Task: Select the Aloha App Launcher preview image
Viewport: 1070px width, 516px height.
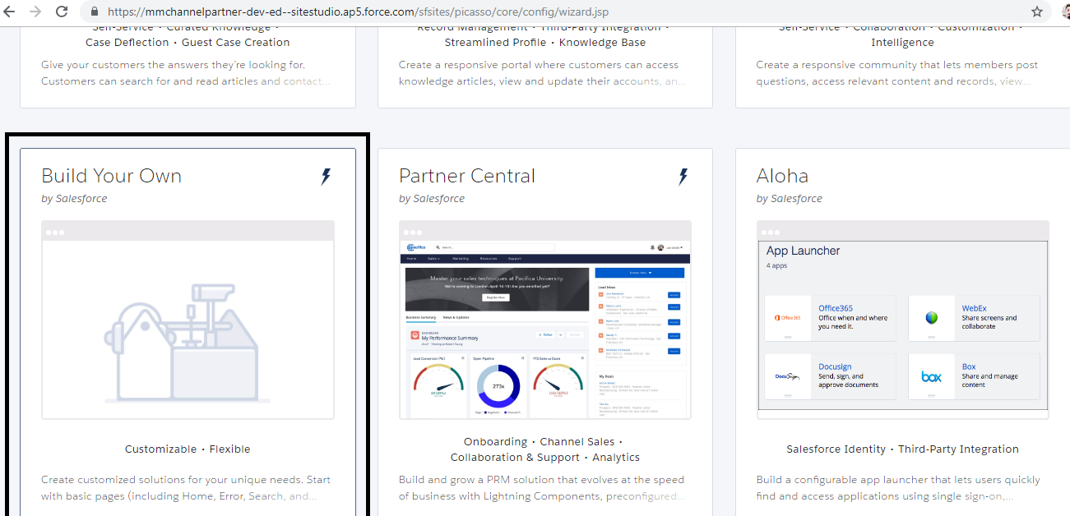Action: [903, 320]
